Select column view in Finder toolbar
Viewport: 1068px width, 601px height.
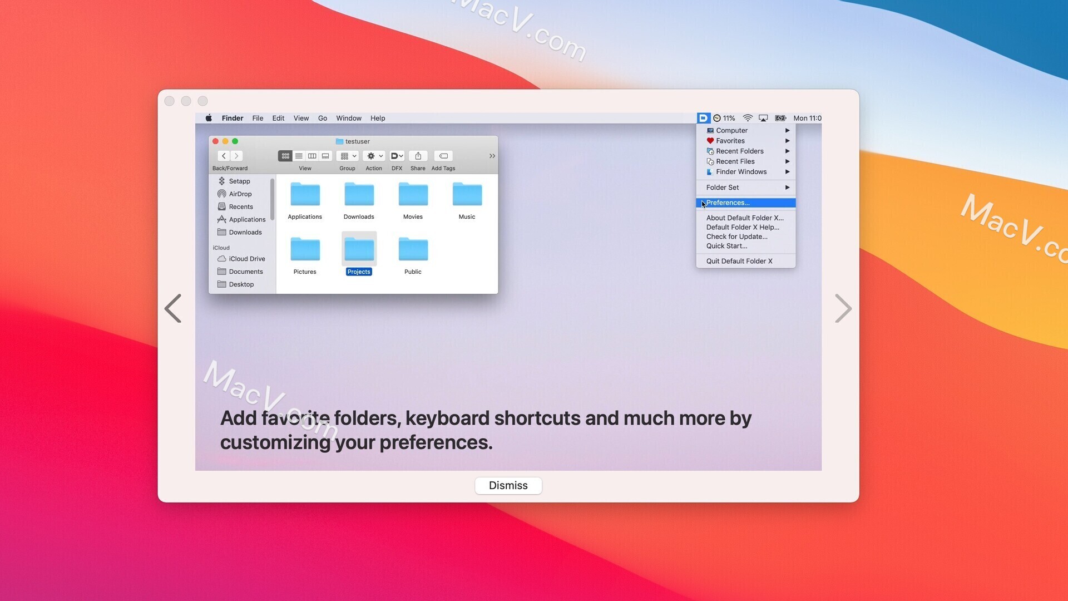[x=312, y=156]
